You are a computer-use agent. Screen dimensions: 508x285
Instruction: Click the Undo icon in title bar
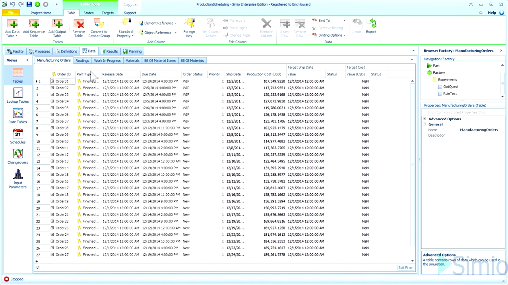pyautogui.click(x=12, y=4)
